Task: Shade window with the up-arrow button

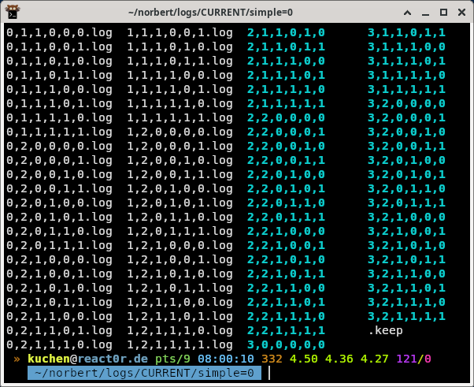Action: [407, 13]
